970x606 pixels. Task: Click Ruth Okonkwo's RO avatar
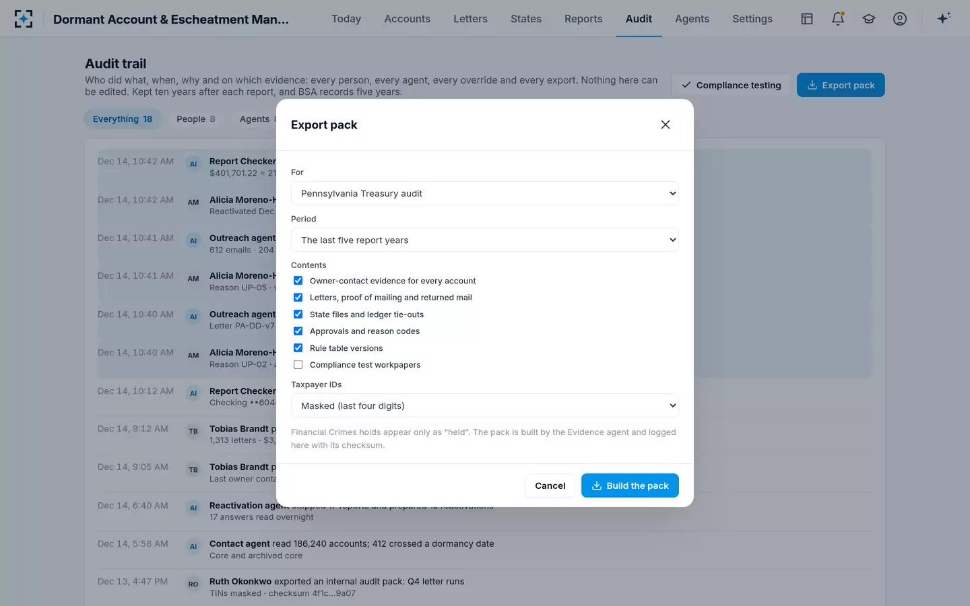[193, 584]
